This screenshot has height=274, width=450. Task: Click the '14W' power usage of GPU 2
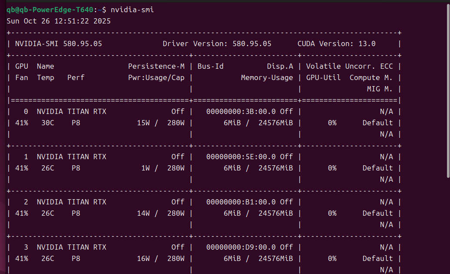(x=143, y=214)
